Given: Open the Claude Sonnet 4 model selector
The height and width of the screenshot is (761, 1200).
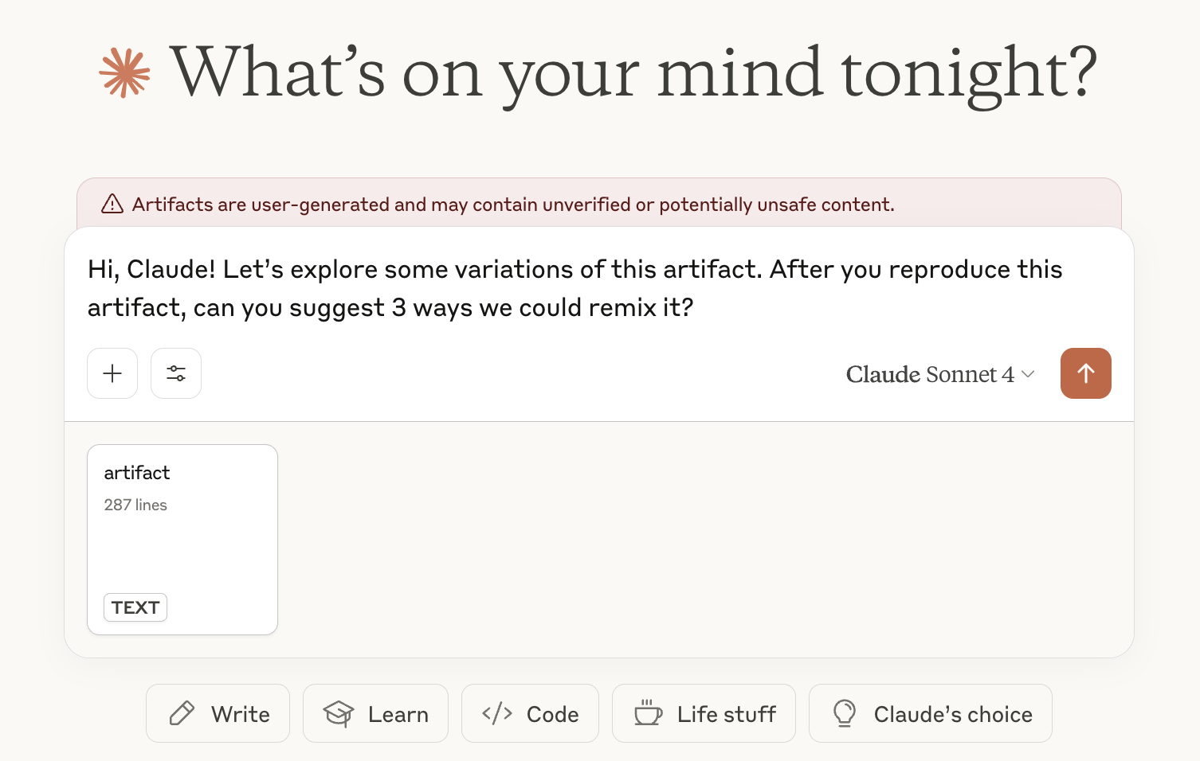Looking at the screenshot, I should pyautogui.click(x=930, y=374).
